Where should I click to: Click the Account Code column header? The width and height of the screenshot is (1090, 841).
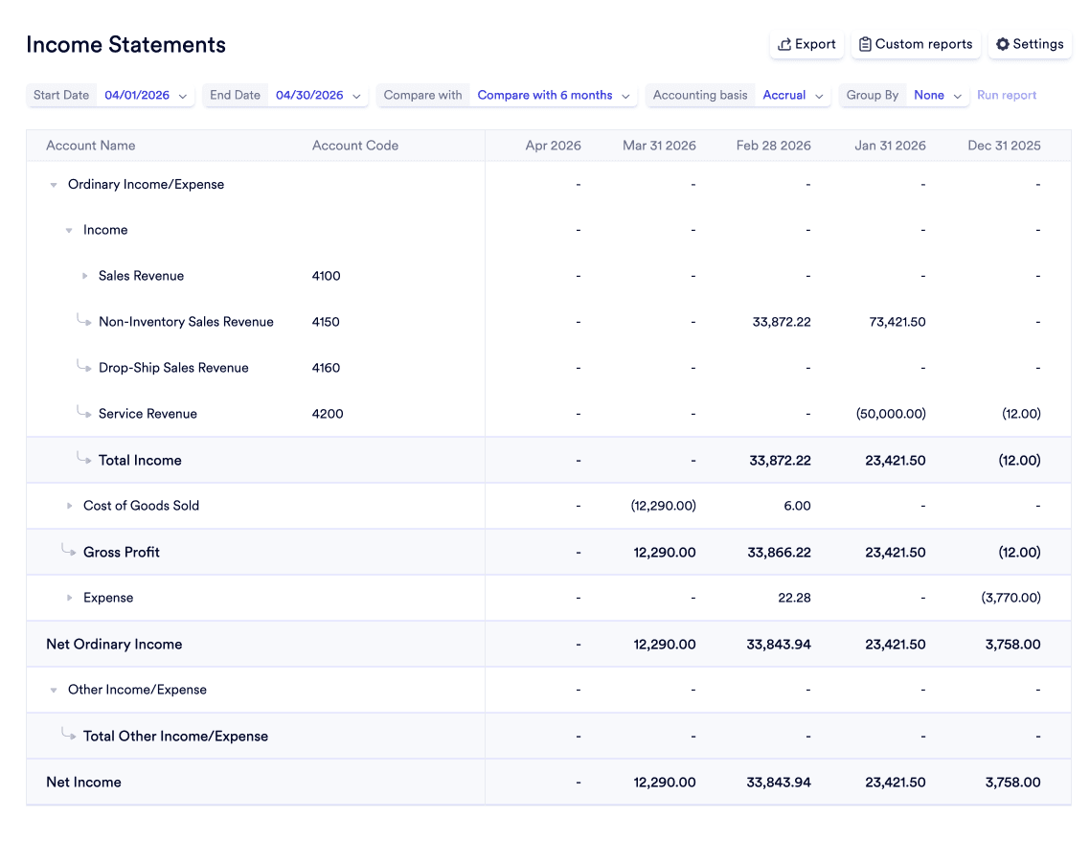(355, 146)
